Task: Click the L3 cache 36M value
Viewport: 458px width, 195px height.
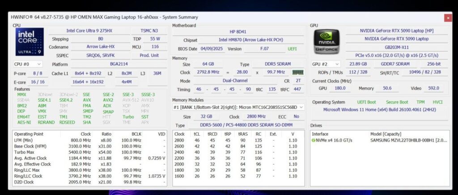Action: pyautogui.click(x=157, y=74)
